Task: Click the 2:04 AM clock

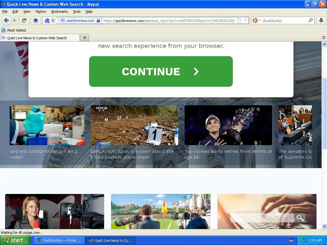Action: (315, 241)
